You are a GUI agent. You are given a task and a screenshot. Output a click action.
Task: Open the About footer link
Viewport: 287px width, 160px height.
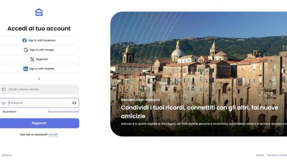pyautogui.click(x=260, y=155)
